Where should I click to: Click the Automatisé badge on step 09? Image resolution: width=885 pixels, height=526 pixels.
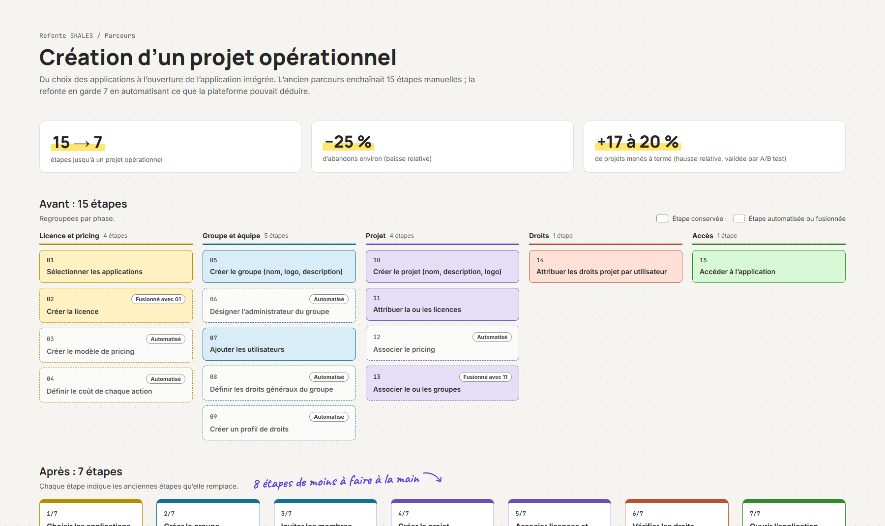pos(329,417)
